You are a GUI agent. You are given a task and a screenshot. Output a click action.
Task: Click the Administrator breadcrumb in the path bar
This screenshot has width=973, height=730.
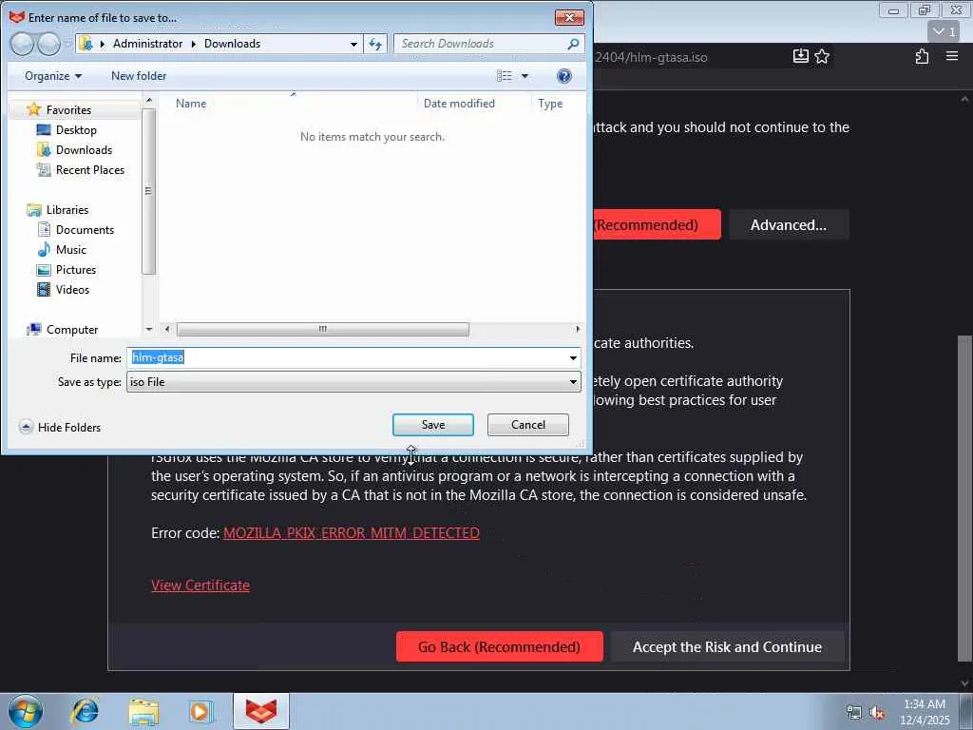[147, 44]
